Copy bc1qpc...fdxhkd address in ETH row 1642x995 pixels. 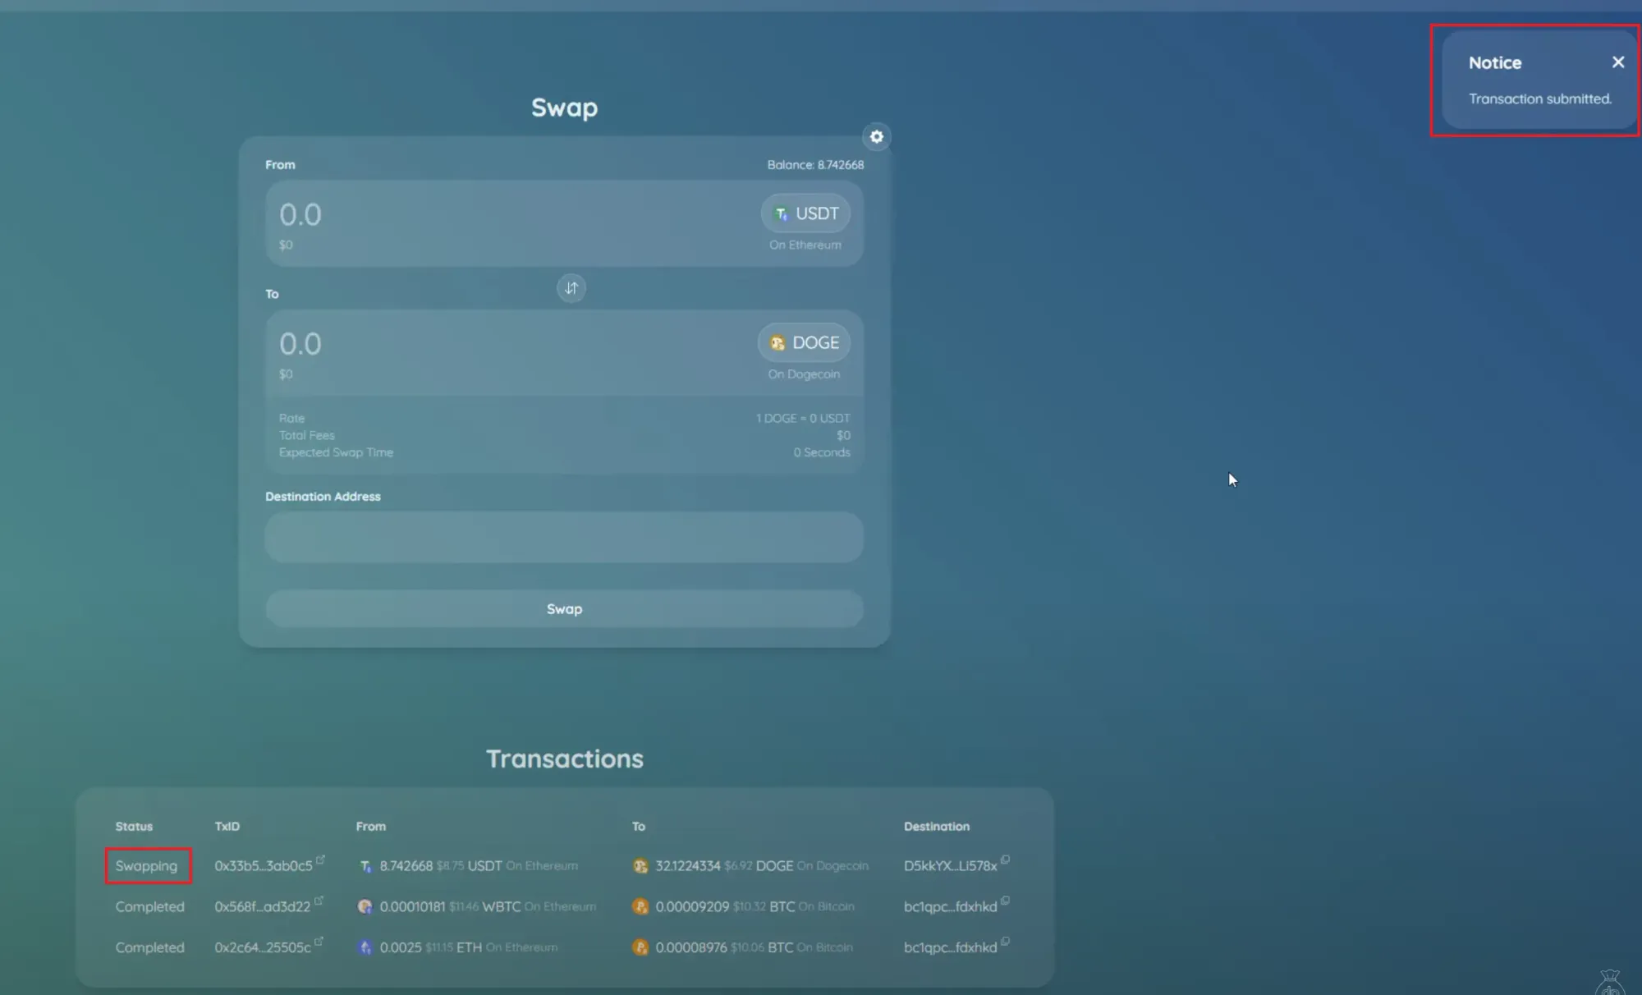tap(1005, 942)
